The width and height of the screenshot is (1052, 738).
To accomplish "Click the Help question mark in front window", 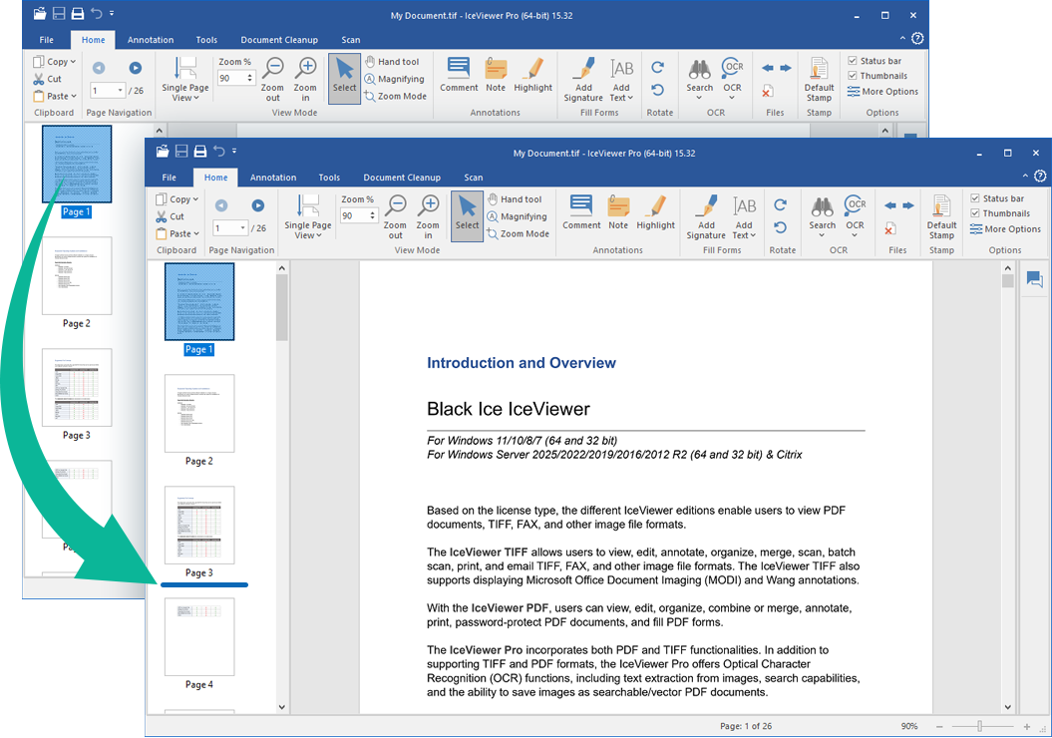I will click(1040, 177).
